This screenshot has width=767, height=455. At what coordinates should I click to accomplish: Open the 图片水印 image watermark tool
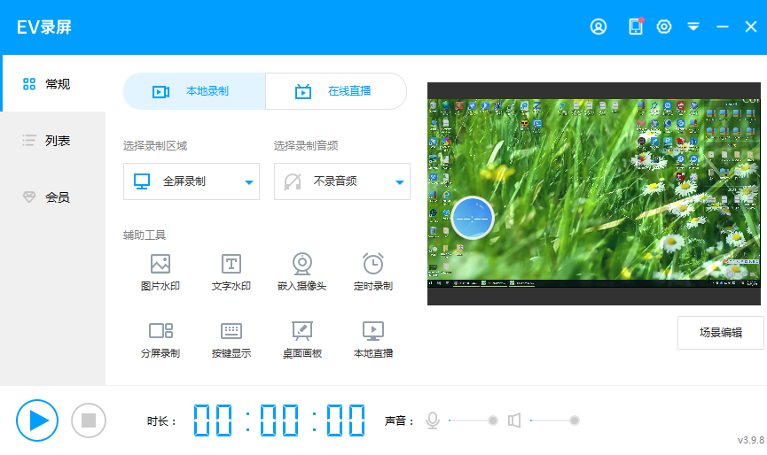[160, 273]
